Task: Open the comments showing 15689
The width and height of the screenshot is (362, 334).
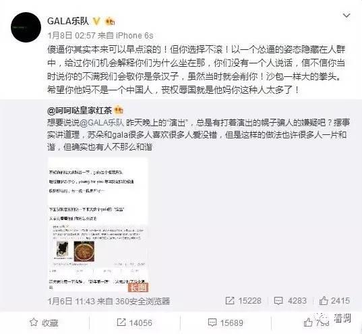Action: tap(226, 323)
